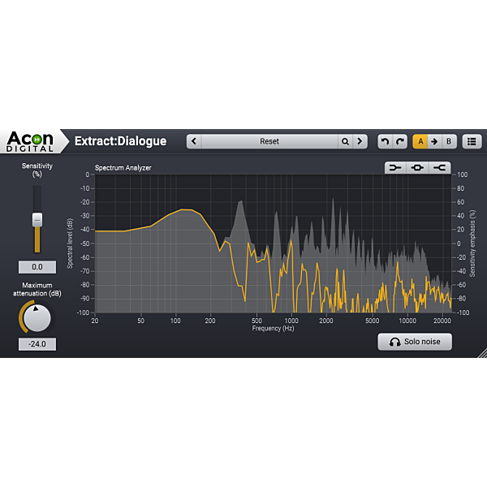Copy A settings to B with arrow
Screen dimensions: 487x487
point(434,141)
